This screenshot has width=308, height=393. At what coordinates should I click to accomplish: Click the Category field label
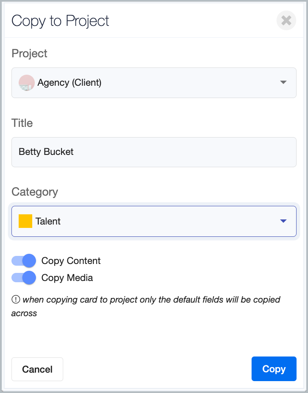tap(35, 192)
